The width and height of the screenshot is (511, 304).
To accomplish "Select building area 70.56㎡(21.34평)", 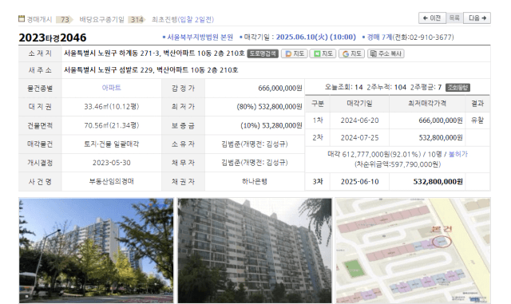I will [x=112, y=125].
